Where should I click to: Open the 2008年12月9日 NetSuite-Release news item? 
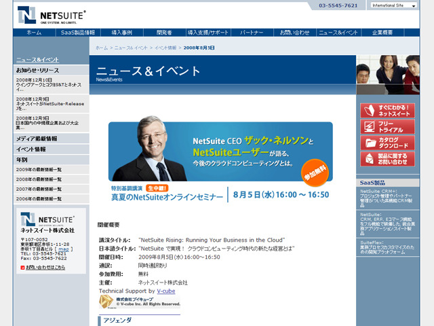pos(52,104)
